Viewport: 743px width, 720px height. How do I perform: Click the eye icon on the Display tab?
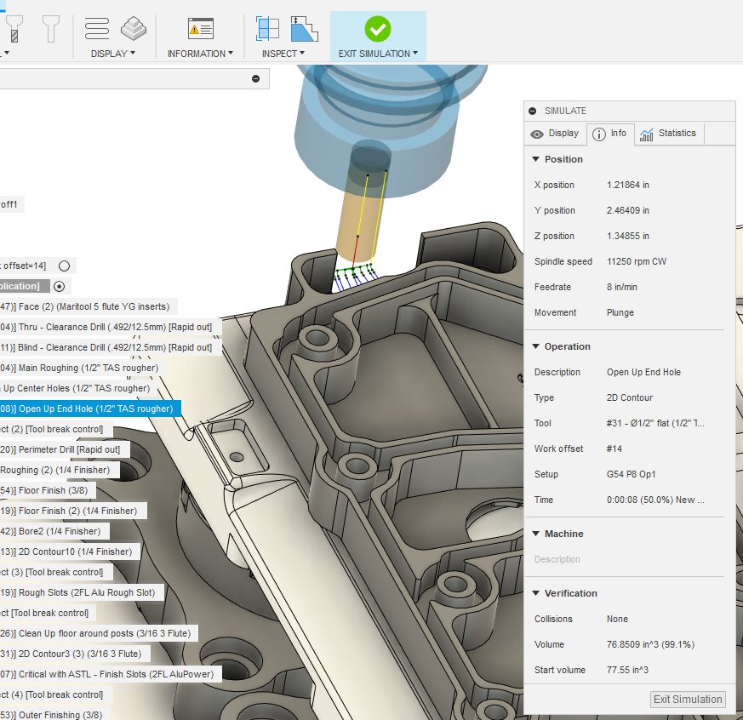point(538,134)
